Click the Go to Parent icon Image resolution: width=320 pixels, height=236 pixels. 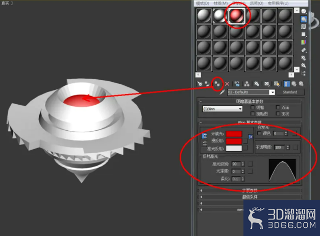[294, 84]
